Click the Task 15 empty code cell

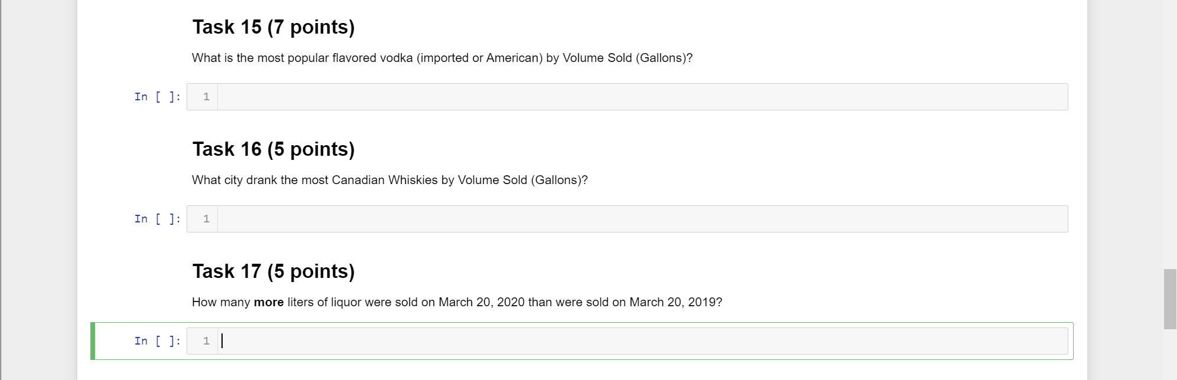(x=642, y=97)
